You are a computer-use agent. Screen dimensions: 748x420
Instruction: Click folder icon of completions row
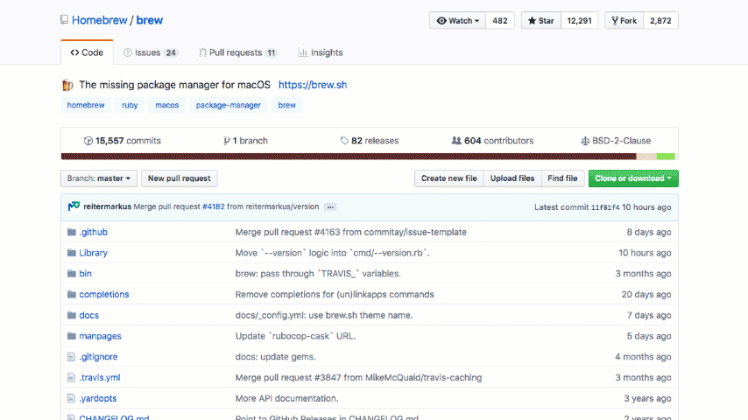tap(72, 295)
